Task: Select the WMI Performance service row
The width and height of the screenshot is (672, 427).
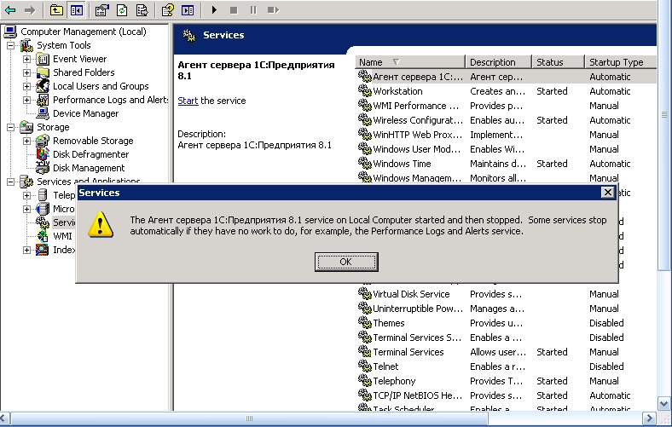Action: coord(507,106)
